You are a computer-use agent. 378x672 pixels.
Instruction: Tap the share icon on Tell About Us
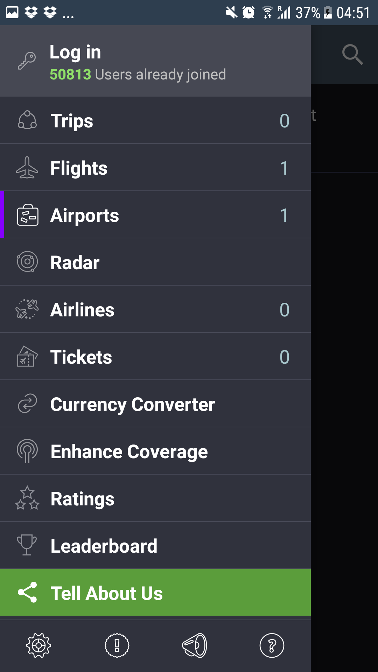point(27,592)
